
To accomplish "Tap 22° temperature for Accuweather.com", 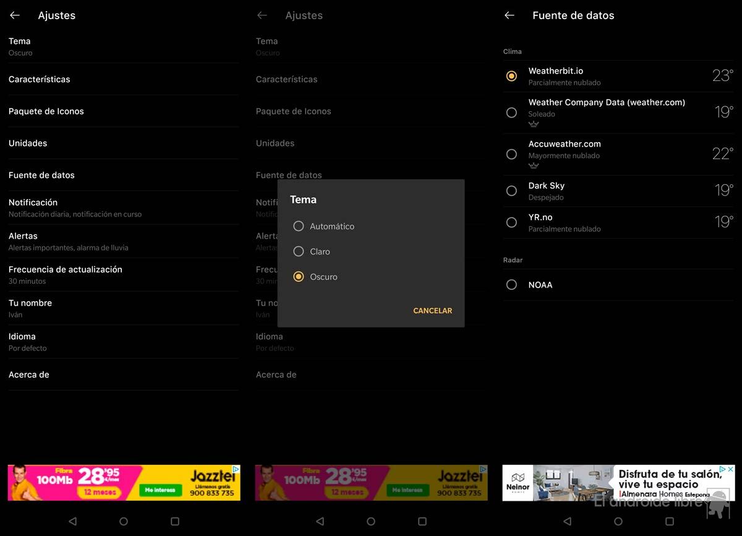I will point(723,154).
